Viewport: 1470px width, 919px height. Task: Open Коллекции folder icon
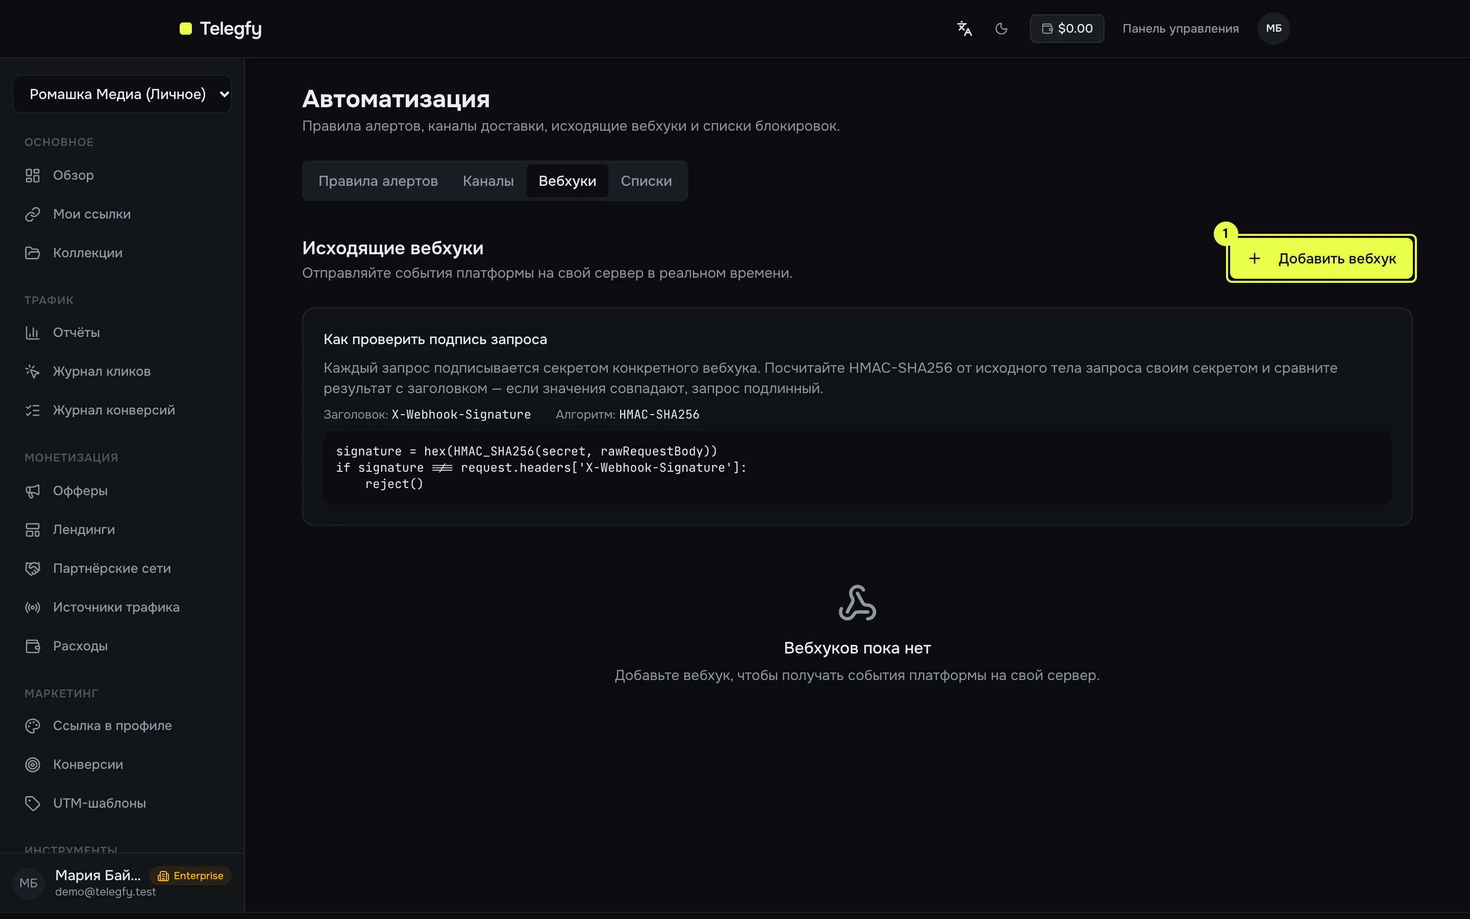click(x=33, y=253)
